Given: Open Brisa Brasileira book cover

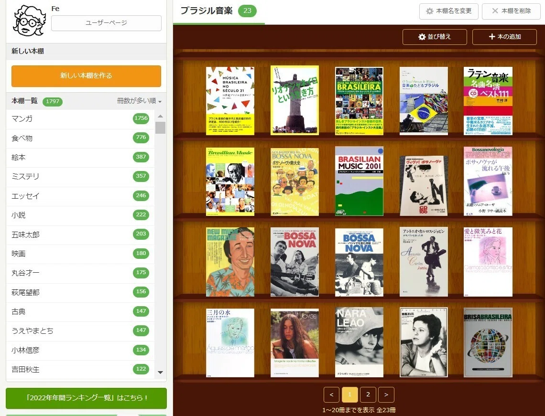Looking at the screenshot, I should (x=488, y=343).
